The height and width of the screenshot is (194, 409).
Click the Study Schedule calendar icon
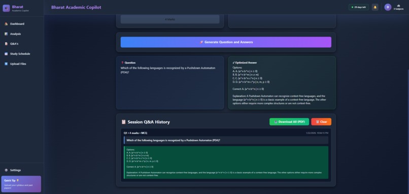click(6, 54)
